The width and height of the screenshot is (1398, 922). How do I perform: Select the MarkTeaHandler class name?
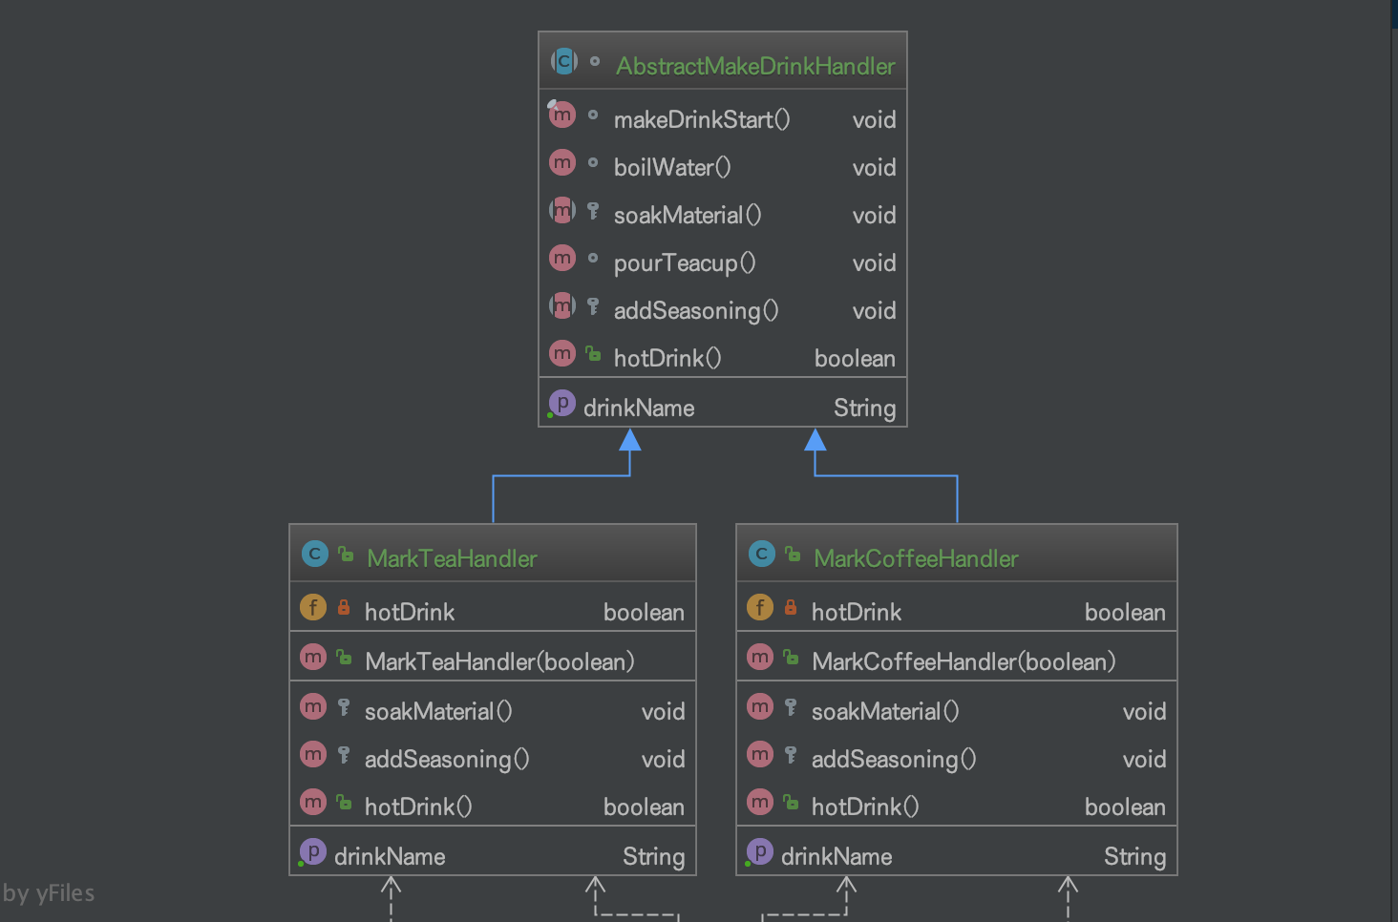click(x=452, y=558)
